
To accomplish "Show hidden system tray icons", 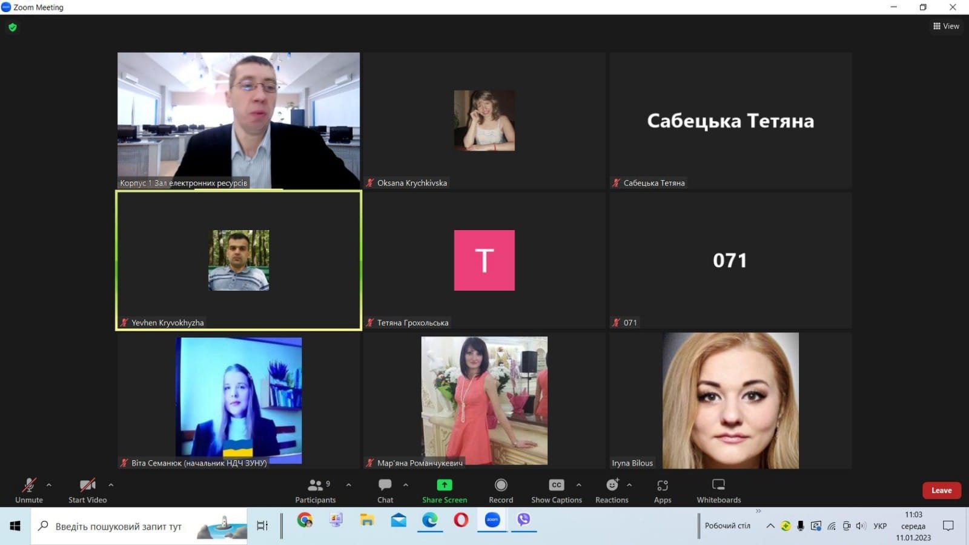I will (770, 526).
